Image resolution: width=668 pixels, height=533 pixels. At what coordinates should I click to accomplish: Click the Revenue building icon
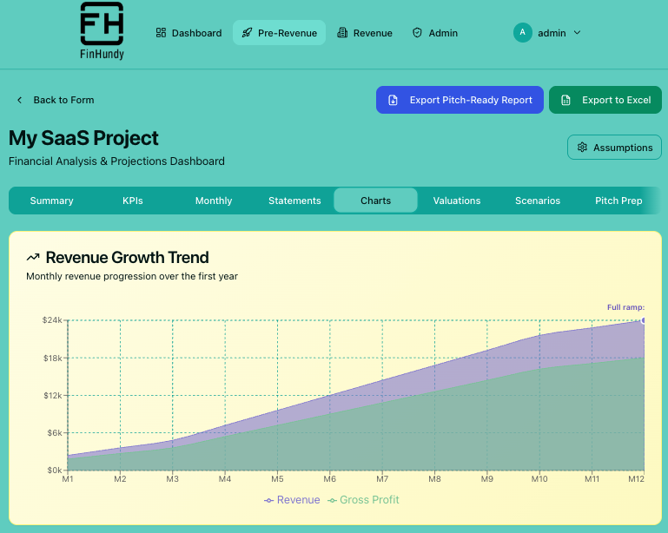[x=342, y=33]
